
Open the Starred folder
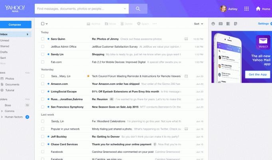pyautogui.click(x=5, y=46)
